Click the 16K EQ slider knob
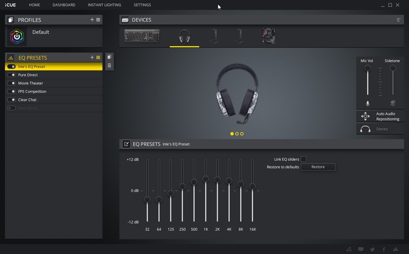The height and width of the screenshot is (254, 409). 252,186
